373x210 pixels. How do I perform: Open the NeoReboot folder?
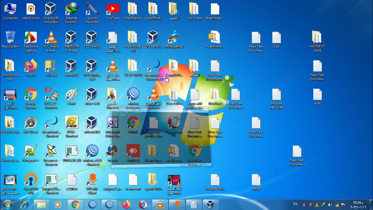point(133,12)
